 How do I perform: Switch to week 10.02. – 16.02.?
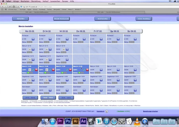point(66,97)
